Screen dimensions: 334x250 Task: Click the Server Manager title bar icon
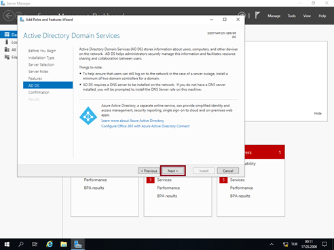[x=3, y=3]
